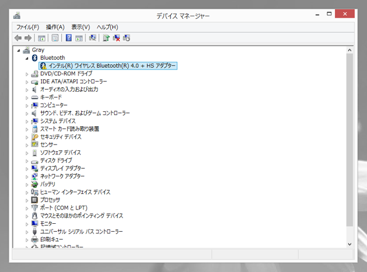This screenshot has height=272, width=367.
Task: Select the Gray computer name label
Action: coord(38,50)
